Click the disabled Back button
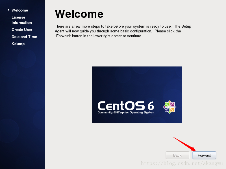 click(177, 155)
